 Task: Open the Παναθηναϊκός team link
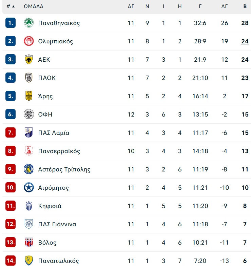pos(59,23)
